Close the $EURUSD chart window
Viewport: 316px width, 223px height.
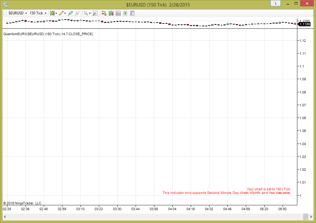point(307,3)
